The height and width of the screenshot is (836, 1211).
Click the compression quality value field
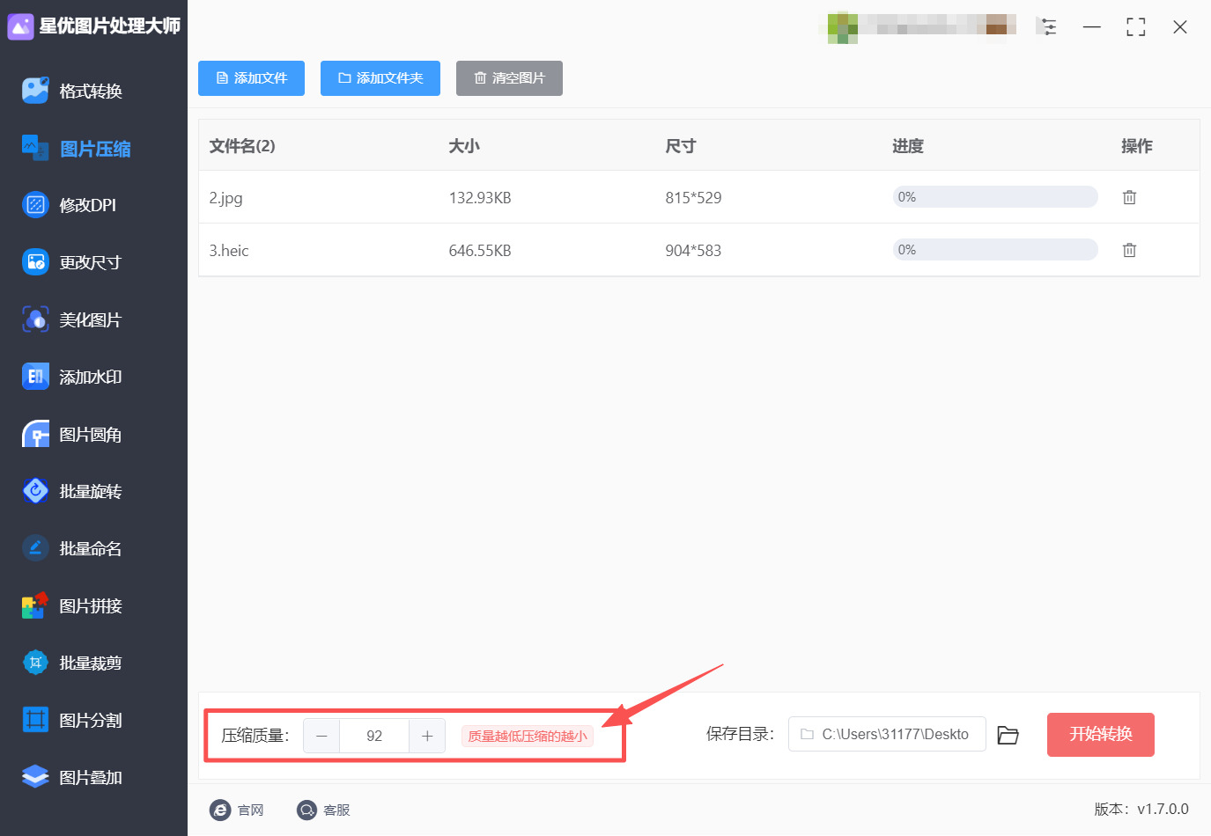coord(374,736)
